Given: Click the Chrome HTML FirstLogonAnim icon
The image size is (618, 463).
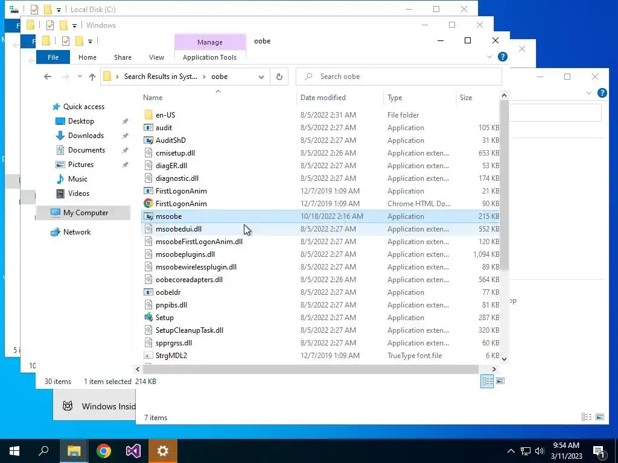Looking at the screenshot, I should point(148,204).
